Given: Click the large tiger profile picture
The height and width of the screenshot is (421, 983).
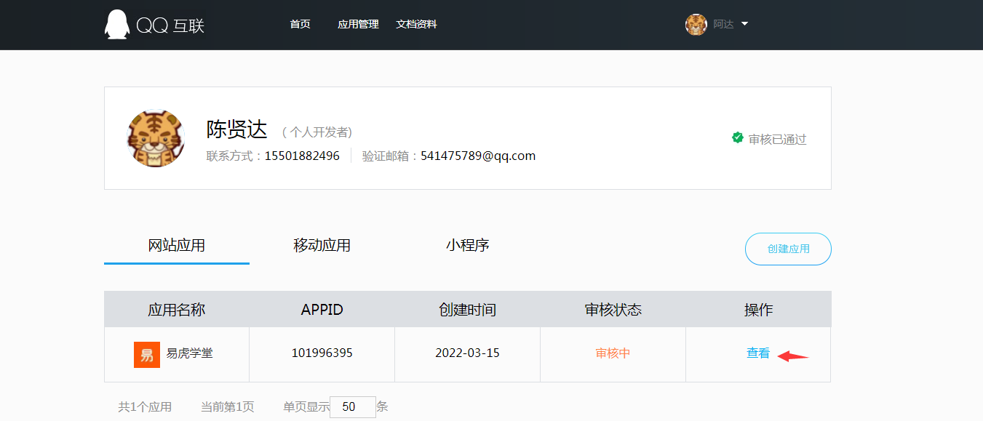Looking at the screenshot, I should [x=156, y=138].
